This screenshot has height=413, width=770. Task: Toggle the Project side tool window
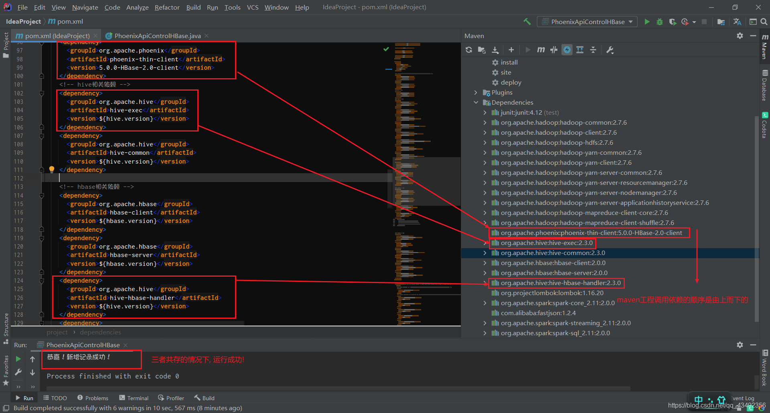click(x=6, y=45)
